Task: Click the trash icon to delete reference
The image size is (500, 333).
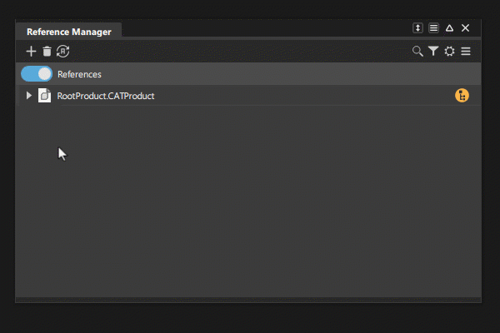Action: pyautogui.click(x=47, y=52)
